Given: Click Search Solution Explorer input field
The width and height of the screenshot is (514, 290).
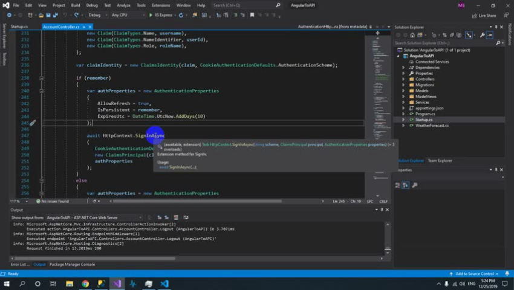Looking at the screenshot, I should pyautogui.click(x=444, y=43).
